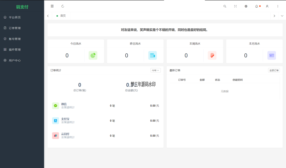Screen dimensions: 286x168
Task: Select the 首页 tab
Action: (61, 16)
